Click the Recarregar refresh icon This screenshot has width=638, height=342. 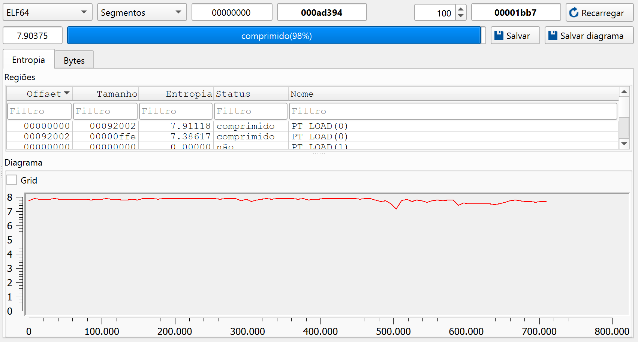click(574, 13)
